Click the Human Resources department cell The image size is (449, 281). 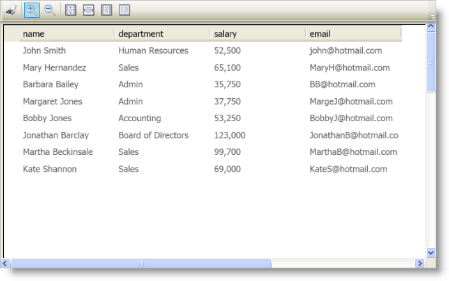[153, 51]
